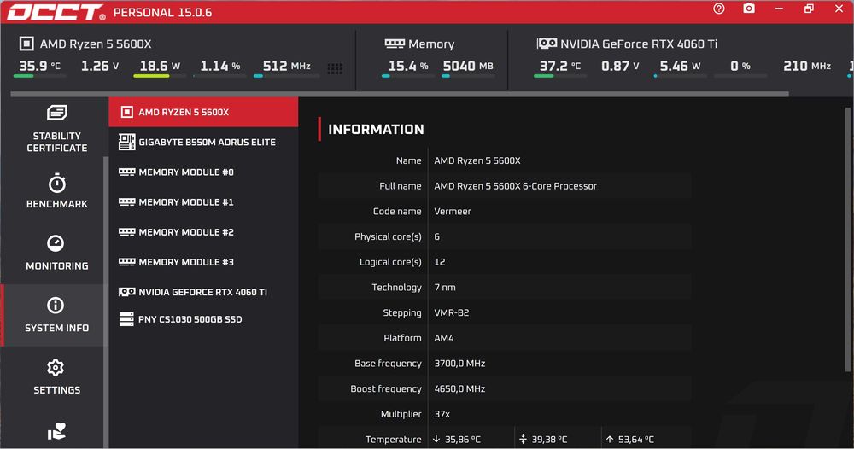Click the information panel vertical scrollbar
Image resolution: width=854 pixels, height=449 pixels.
click(x=848, y=240)
